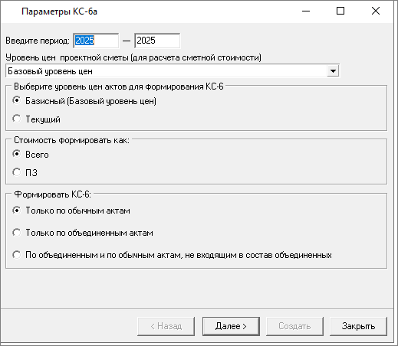Click the Базовый уровень цен combo box
This screenshot has width=398, height=346.
[x=173, y=71]
